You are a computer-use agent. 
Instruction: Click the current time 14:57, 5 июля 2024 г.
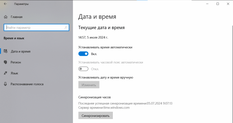(x=93, y=37)
